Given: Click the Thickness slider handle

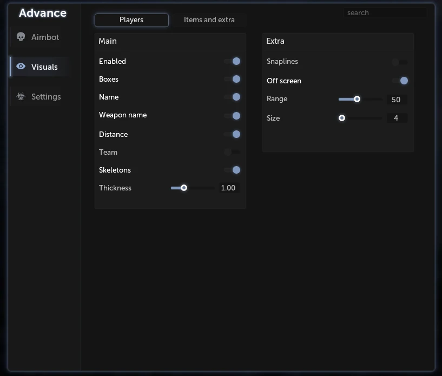Looking at the screenshot, I should 184,188.
